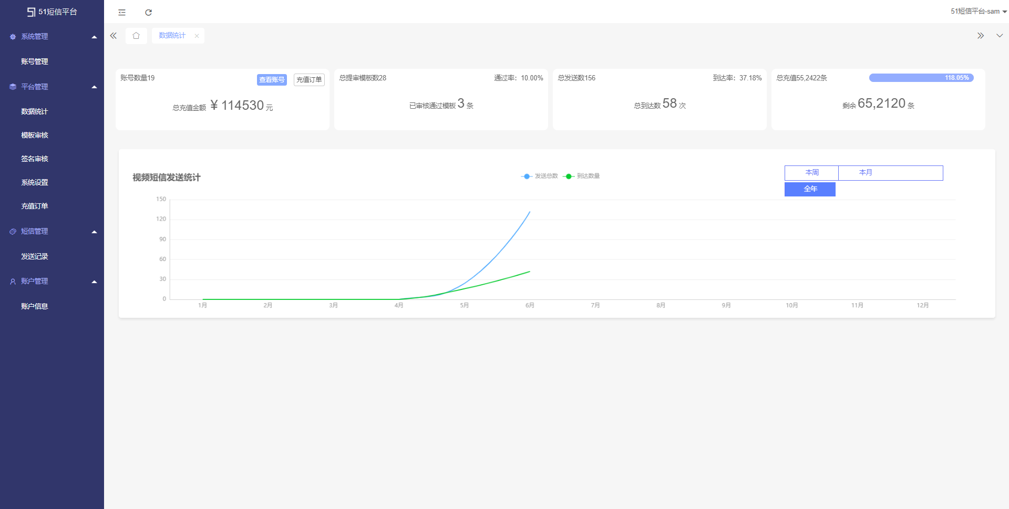
Task: Click the 短信管理 message icon
Action: (13, 231)
